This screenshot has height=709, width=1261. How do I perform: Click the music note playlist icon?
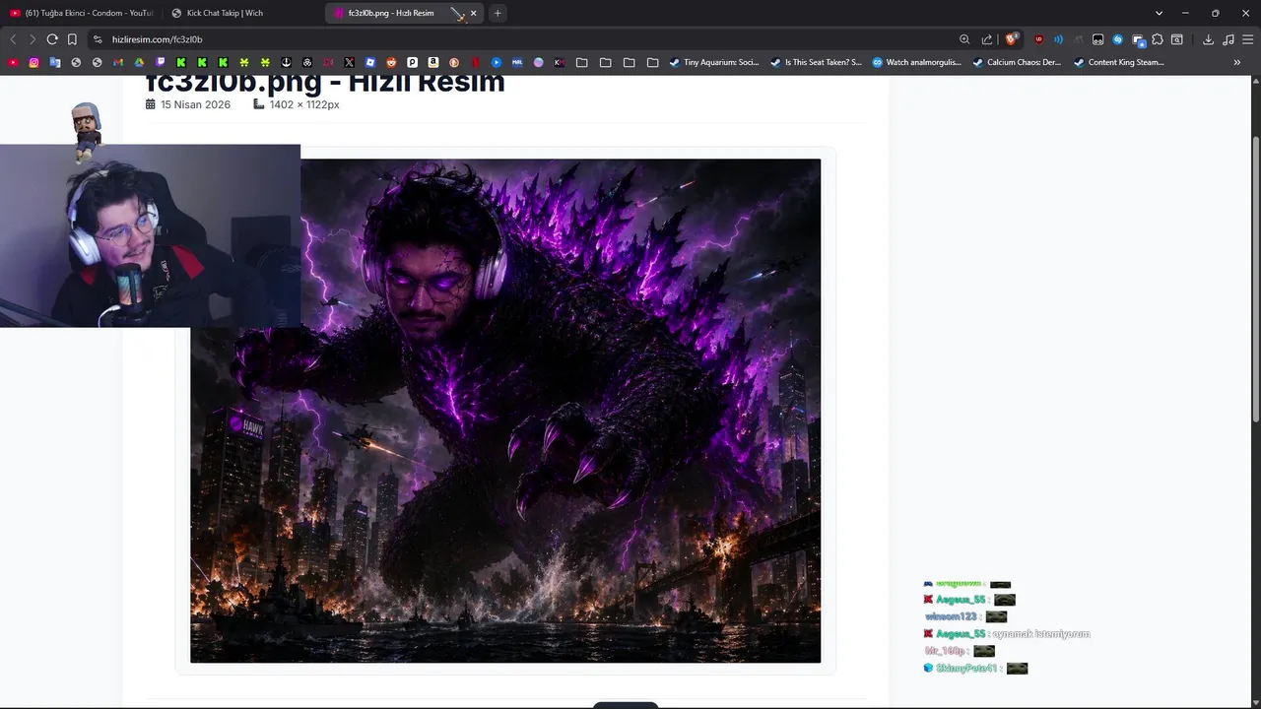(x=1228, y=39)
